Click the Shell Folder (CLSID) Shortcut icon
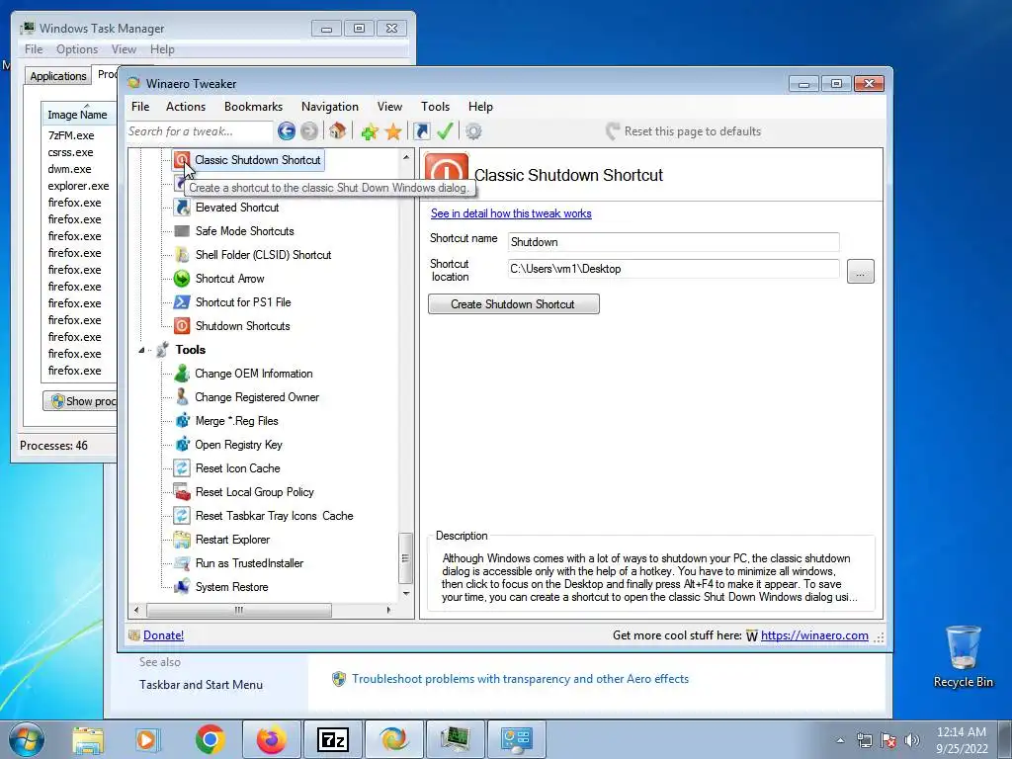 (x=182, y=255)
